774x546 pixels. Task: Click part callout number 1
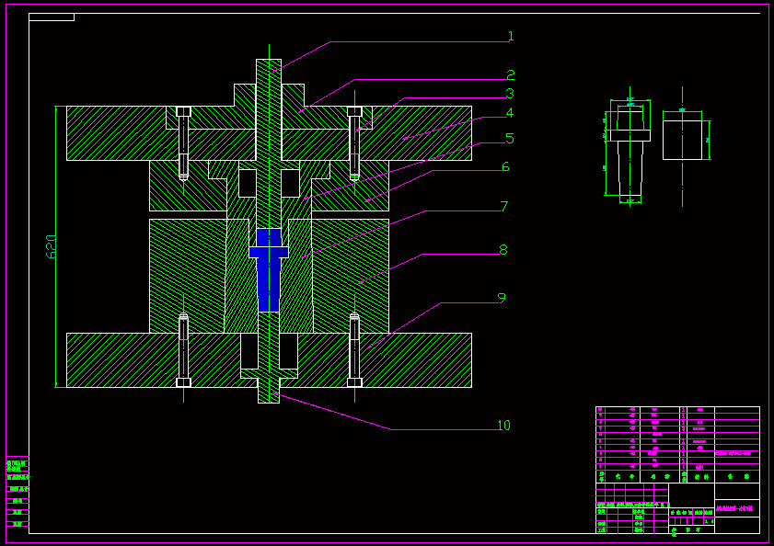[511, 36]
